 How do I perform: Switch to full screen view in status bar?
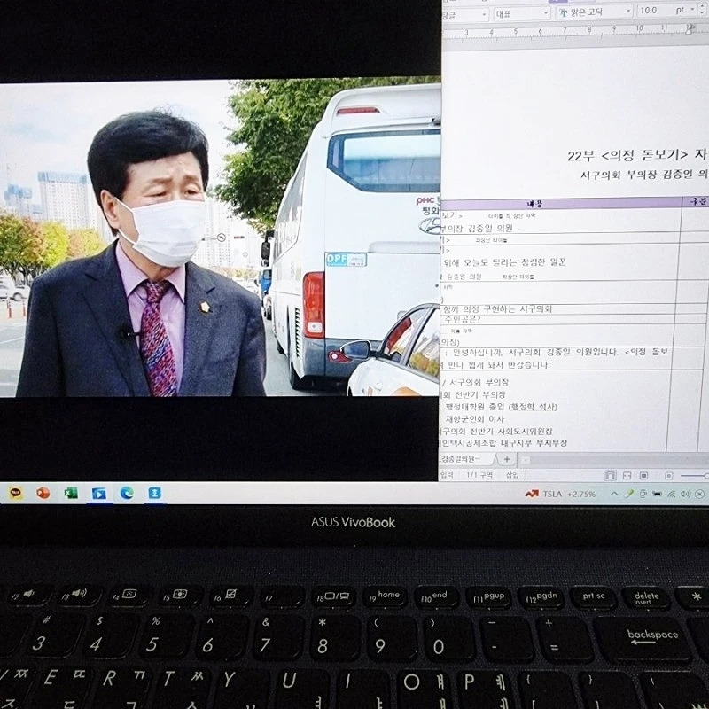coord(627,475)
